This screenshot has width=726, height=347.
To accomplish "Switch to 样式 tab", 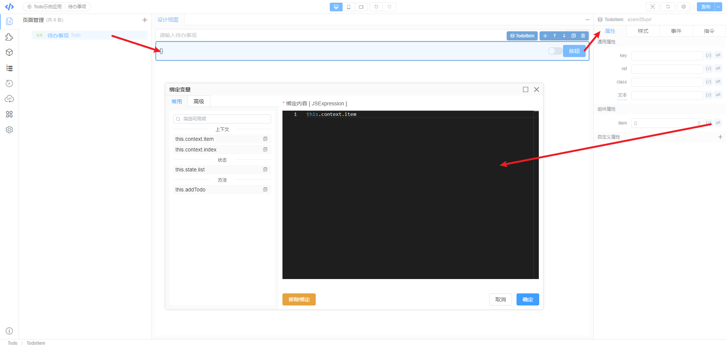I will point(643,31).
